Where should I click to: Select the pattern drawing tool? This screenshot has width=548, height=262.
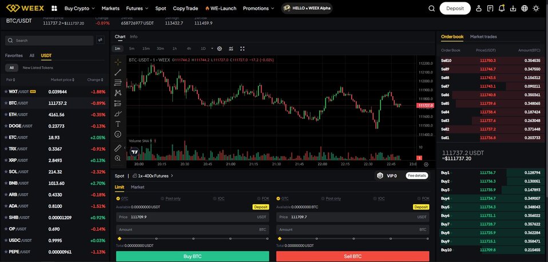(118, 93)
